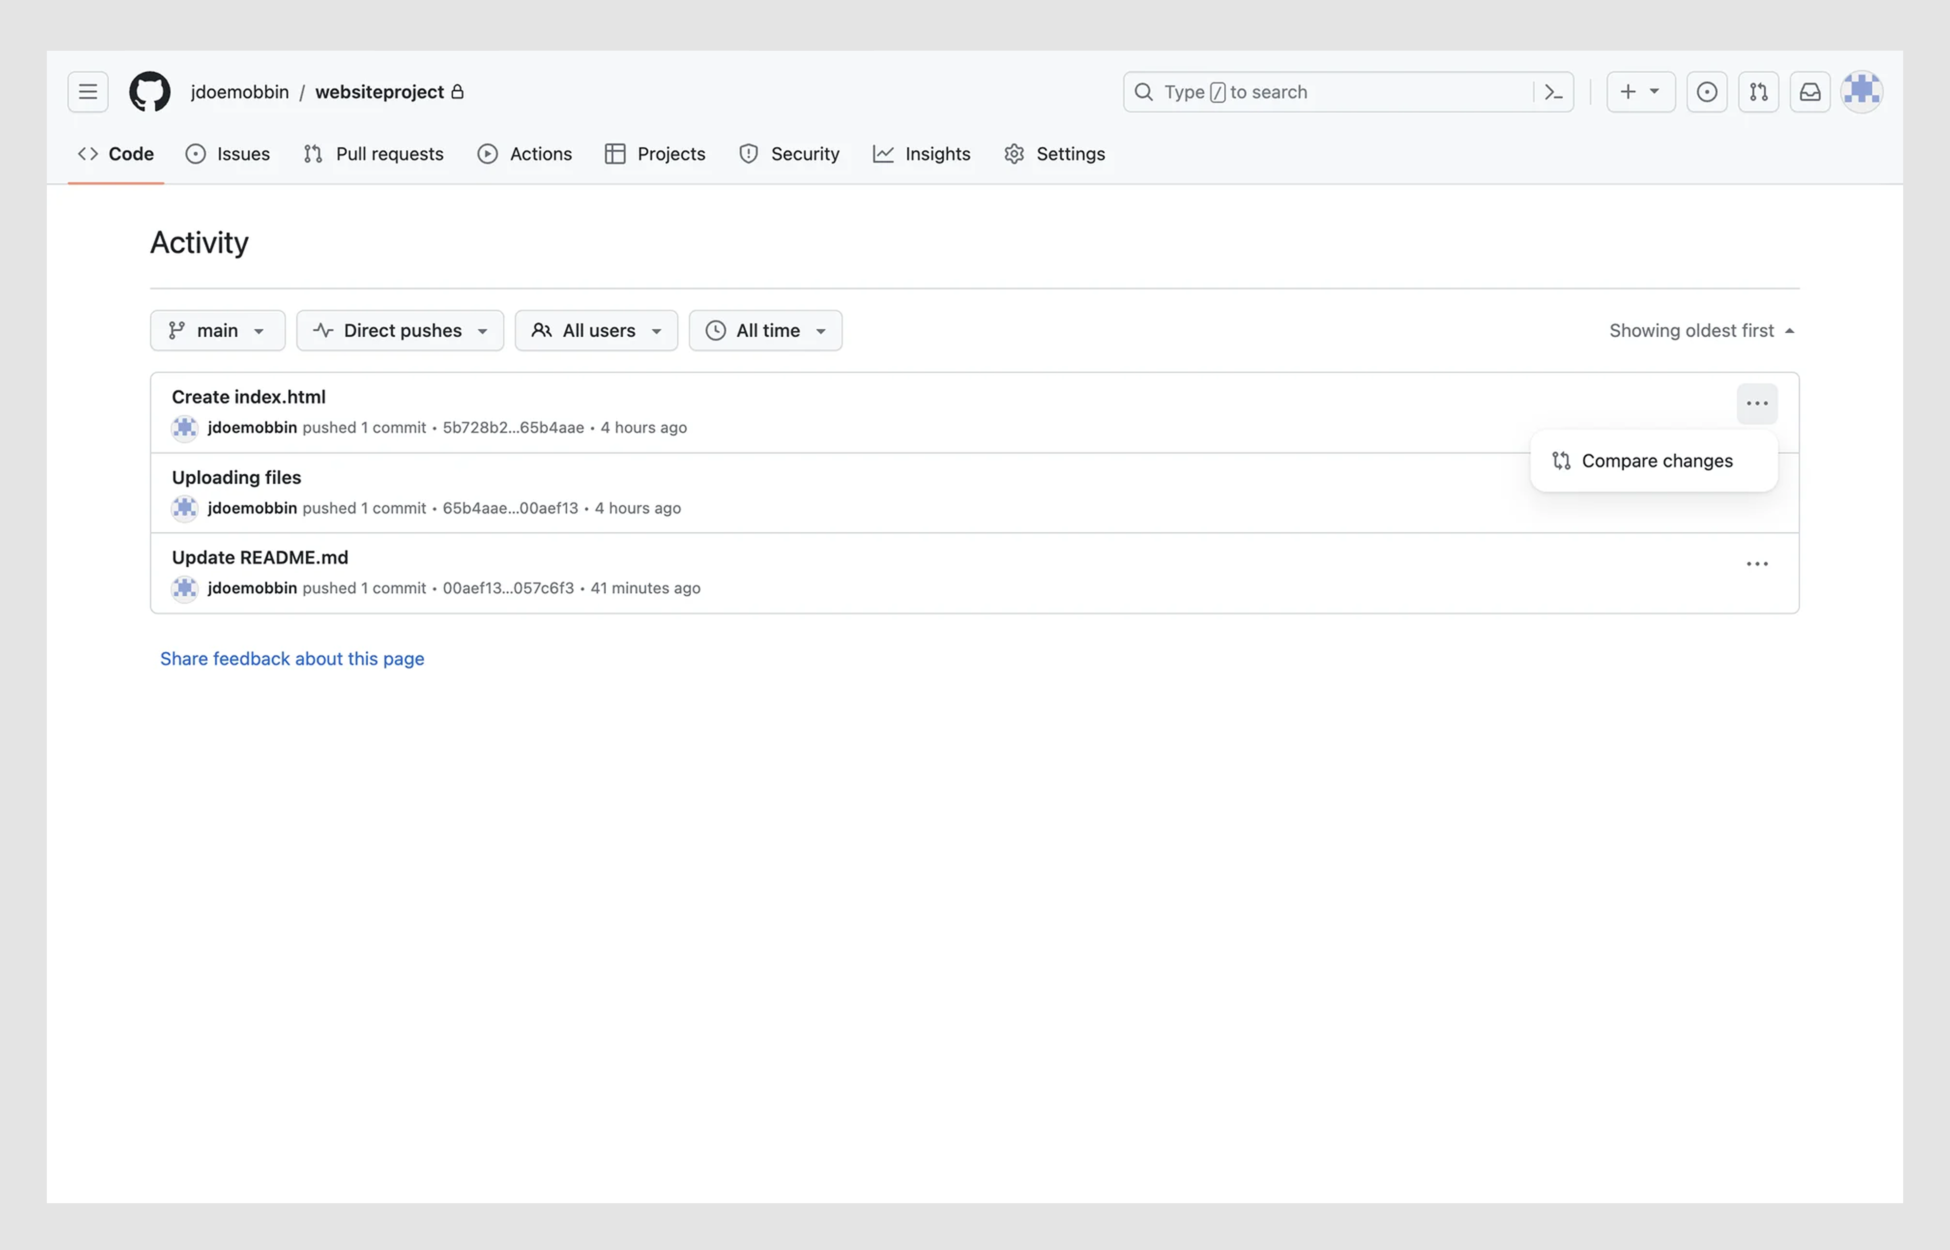Viewport: 1950px width, 1250px height.
Task: Select Compare changes menu item
Action: pos(1654,461)
